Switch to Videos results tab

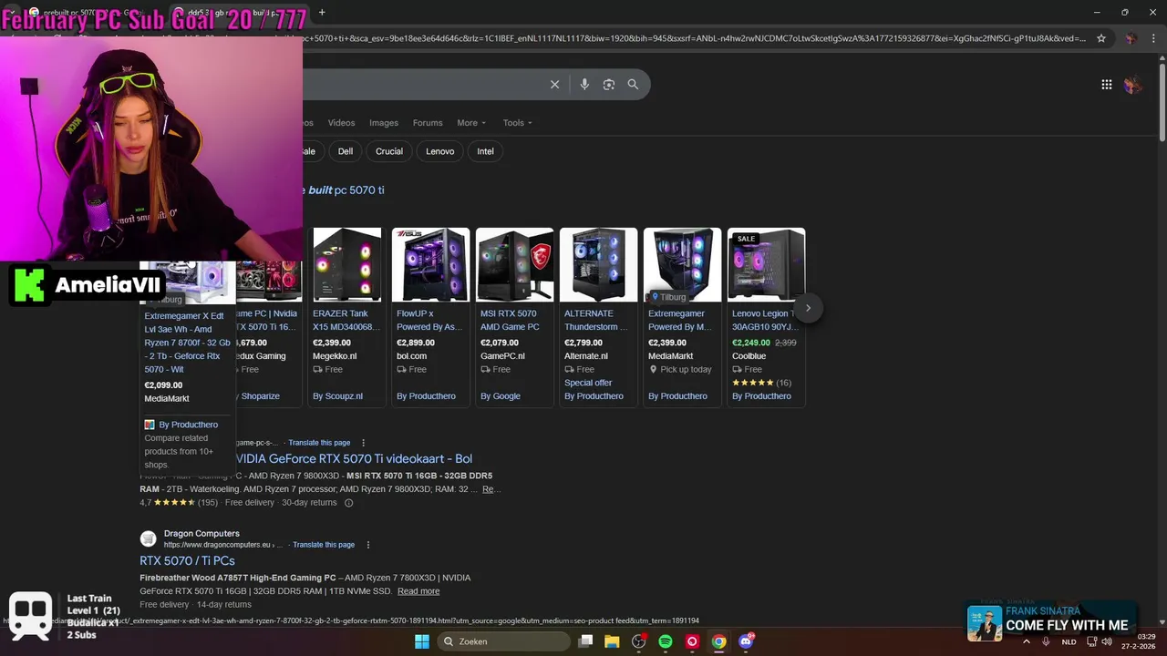pyautogui.click(x=341, y=123)
